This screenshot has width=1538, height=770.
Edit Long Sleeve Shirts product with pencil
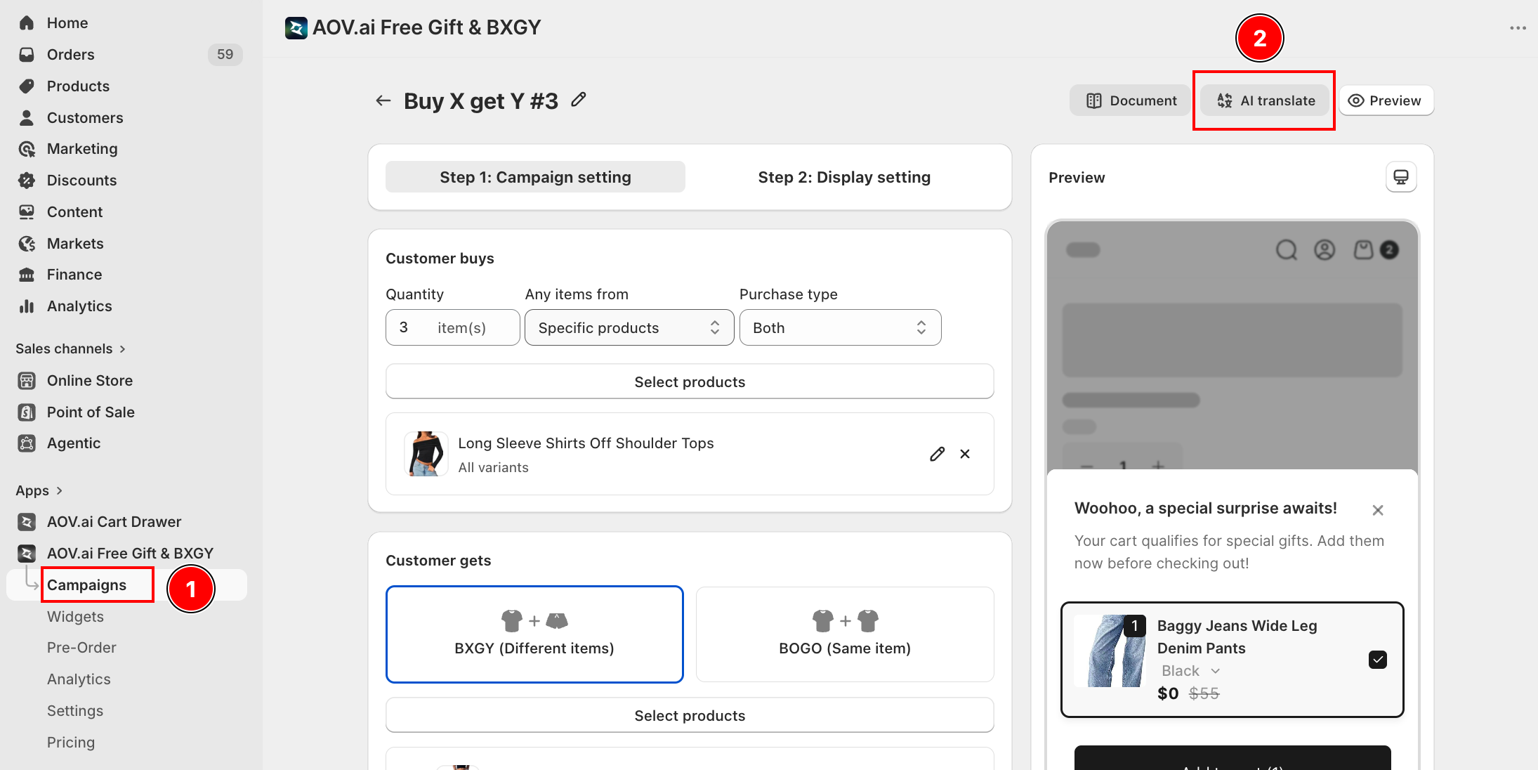(x=937, y=454)
